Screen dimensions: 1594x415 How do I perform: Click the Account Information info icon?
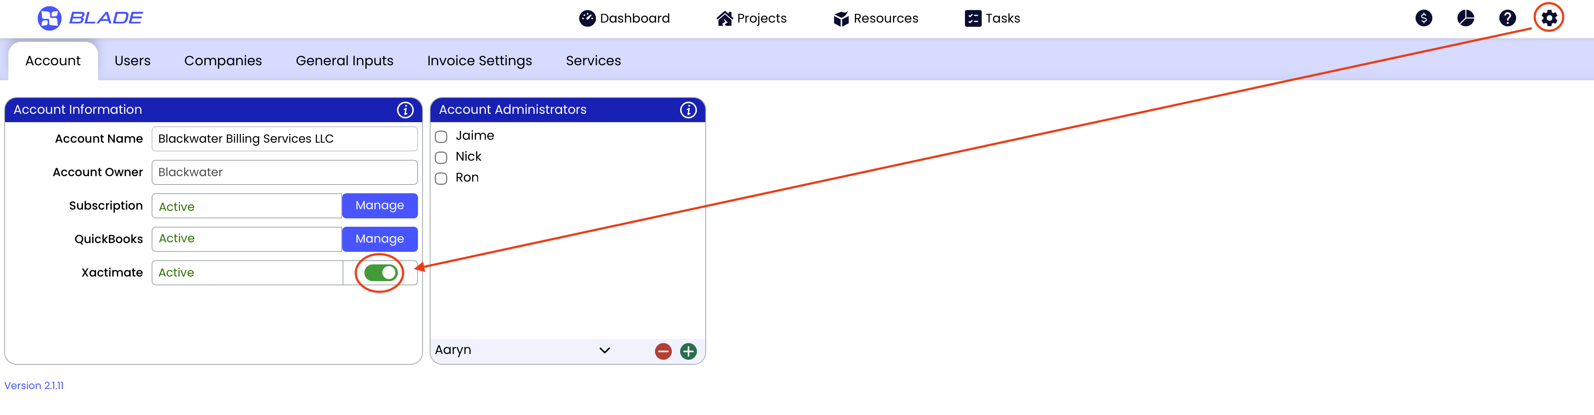(x=405, y=110)
